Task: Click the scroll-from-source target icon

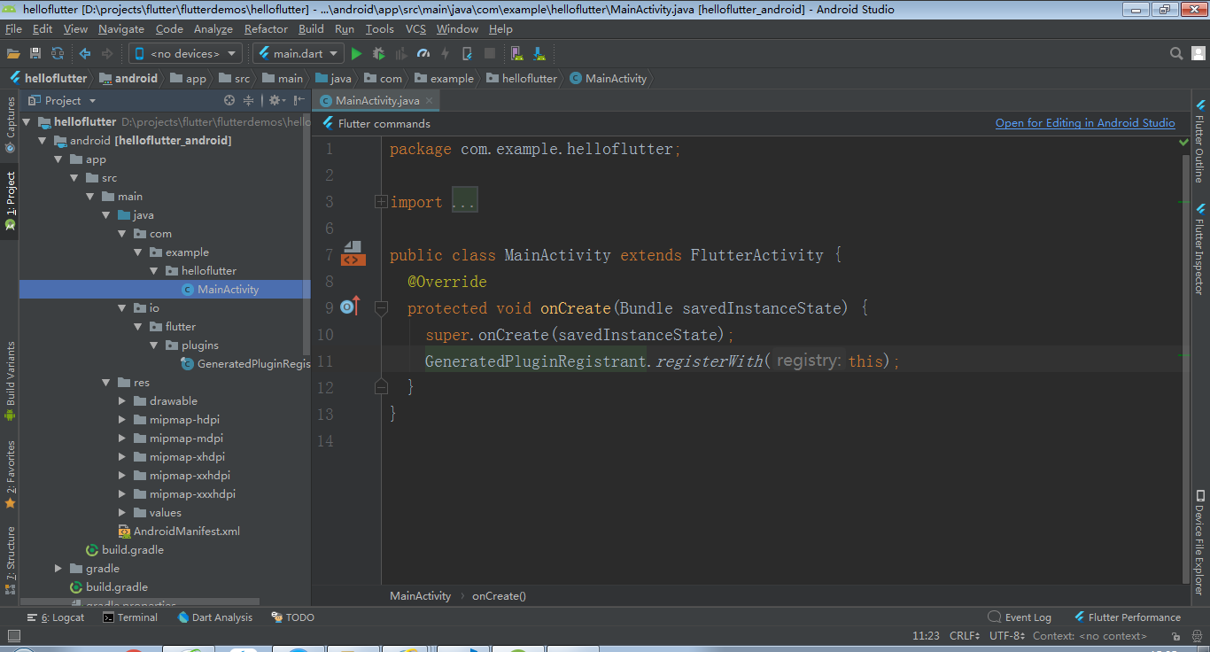Action: pos(229,100)
